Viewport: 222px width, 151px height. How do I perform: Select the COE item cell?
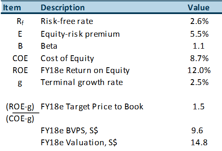(x=20, y=58)
